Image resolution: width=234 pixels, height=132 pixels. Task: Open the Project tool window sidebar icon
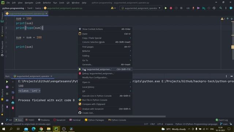coord(2,17)
